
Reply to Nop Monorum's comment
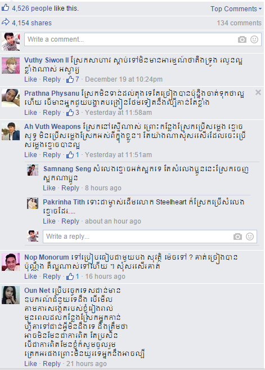tap(52, 277)
